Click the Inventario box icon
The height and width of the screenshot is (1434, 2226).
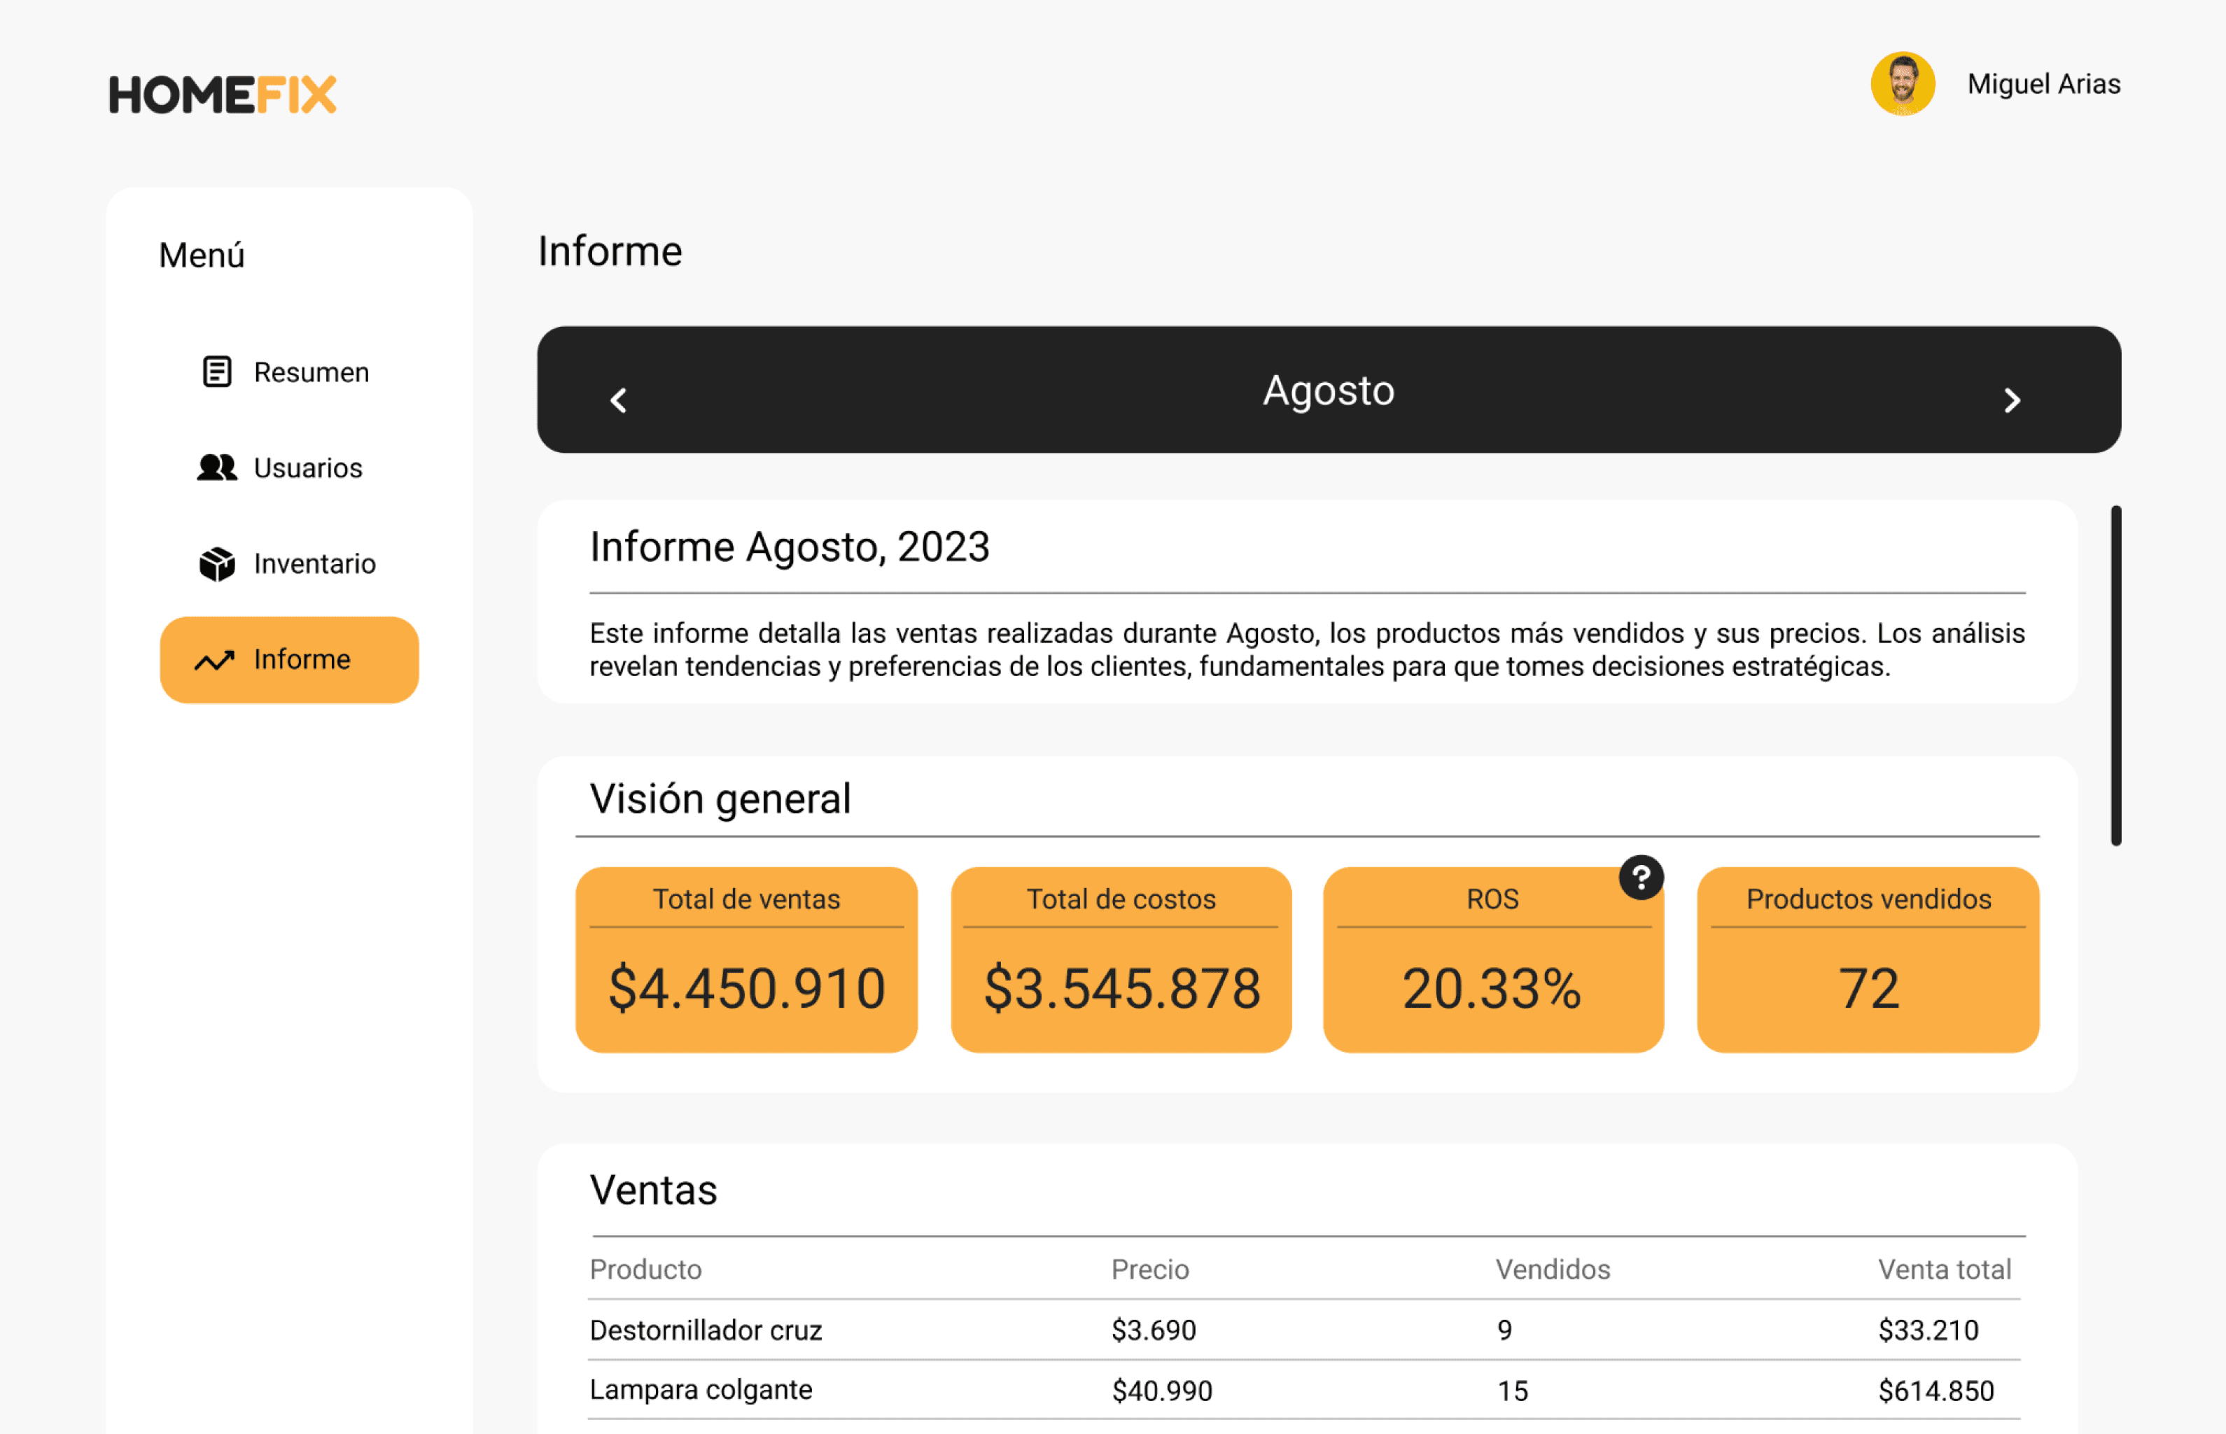point(217,563)
